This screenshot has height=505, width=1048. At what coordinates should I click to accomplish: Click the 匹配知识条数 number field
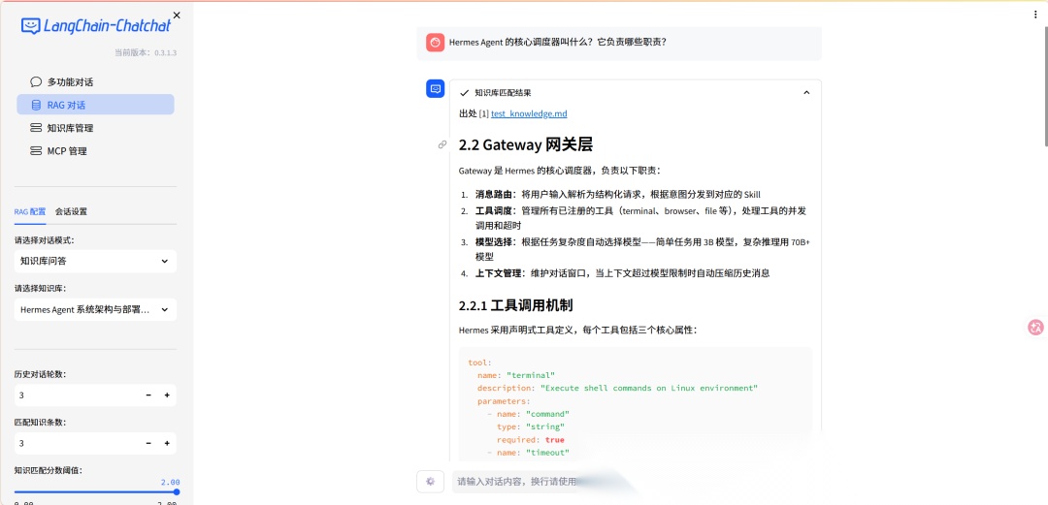click(x=77, y=444)
